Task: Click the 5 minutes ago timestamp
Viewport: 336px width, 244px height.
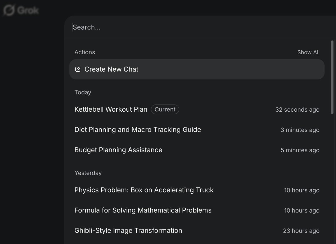Action: [x=300, y=150]
